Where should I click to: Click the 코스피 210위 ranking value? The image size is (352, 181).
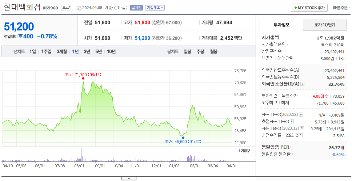pos(333,45)
